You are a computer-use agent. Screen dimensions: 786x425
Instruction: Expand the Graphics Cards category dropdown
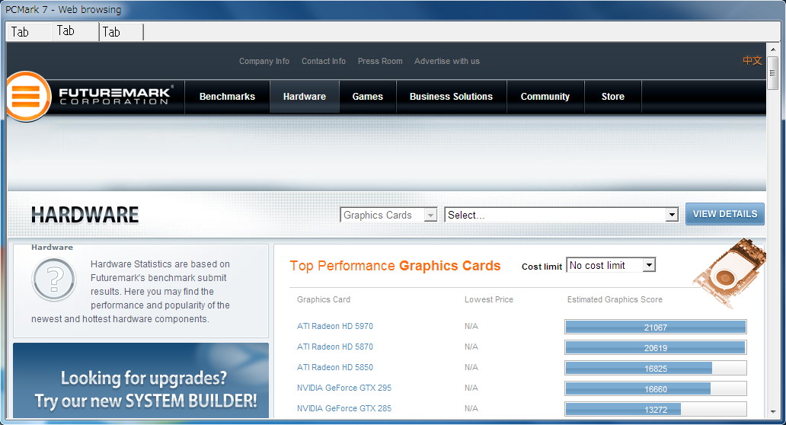point(388,215)
